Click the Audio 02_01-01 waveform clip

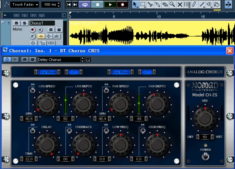coord(152,33)
